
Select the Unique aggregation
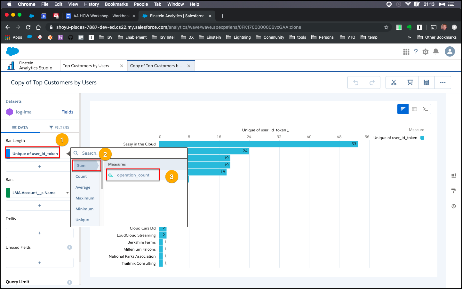click(82, 220)
